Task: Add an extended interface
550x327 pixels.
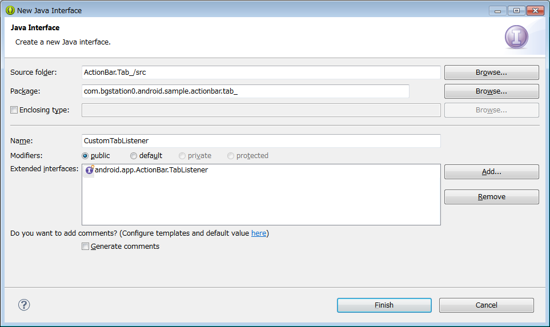Action: pos(491,172)
